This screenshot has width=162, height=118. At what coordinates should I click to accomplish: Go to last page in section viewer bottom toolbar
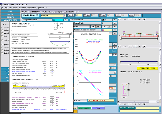point(131,104)
